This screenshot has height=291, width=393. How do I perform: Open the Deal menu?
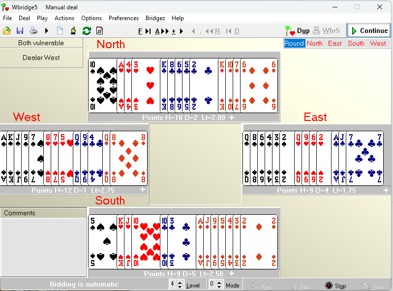(24, 18)
